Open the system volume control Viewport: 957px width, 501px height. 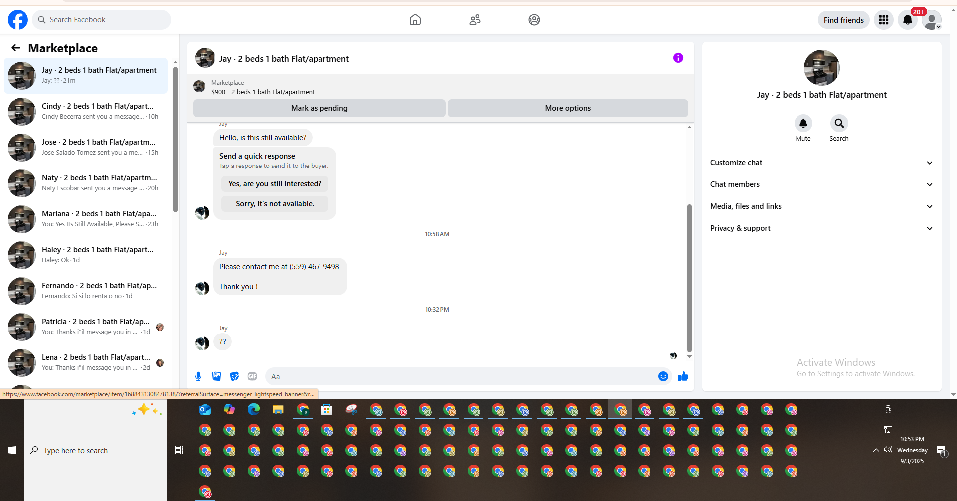(888, 450)
